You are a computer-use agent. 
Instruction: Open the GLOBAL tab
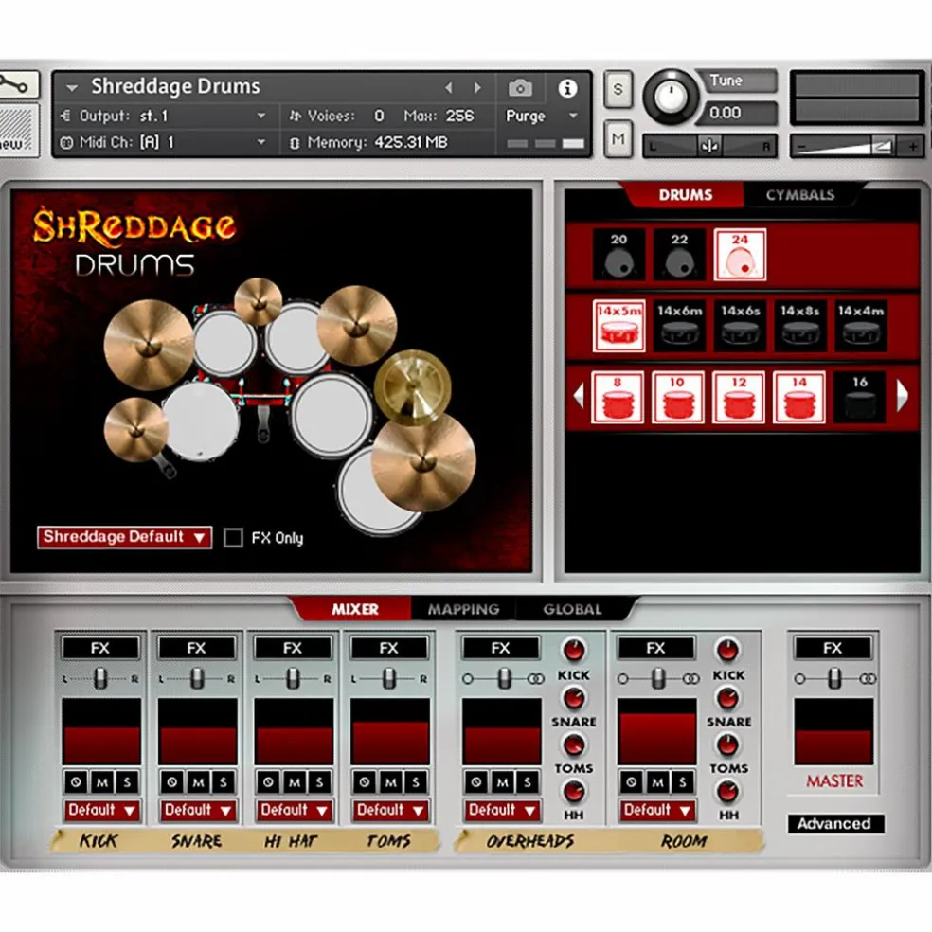[x=572, y=609]
